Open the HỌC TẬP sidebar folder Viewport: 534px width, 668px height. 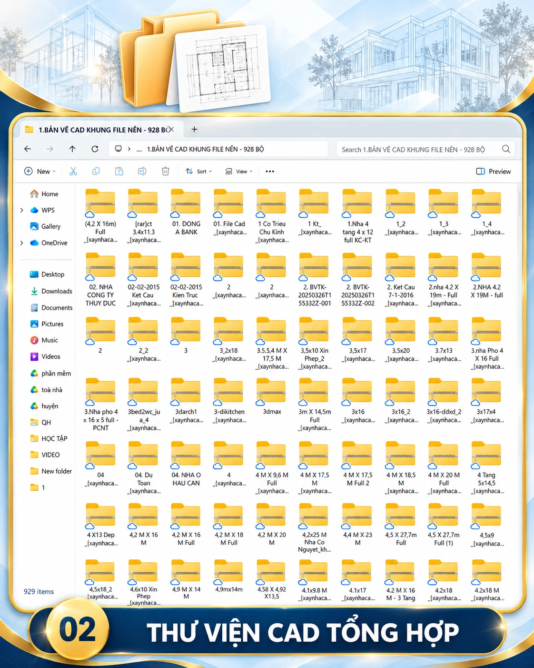pos(49,438)
